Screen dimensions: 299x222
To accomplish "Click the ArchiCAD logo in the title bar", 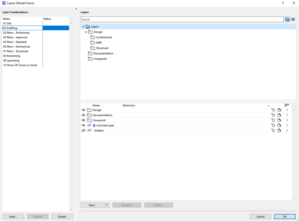I will [x=3, y=3].
